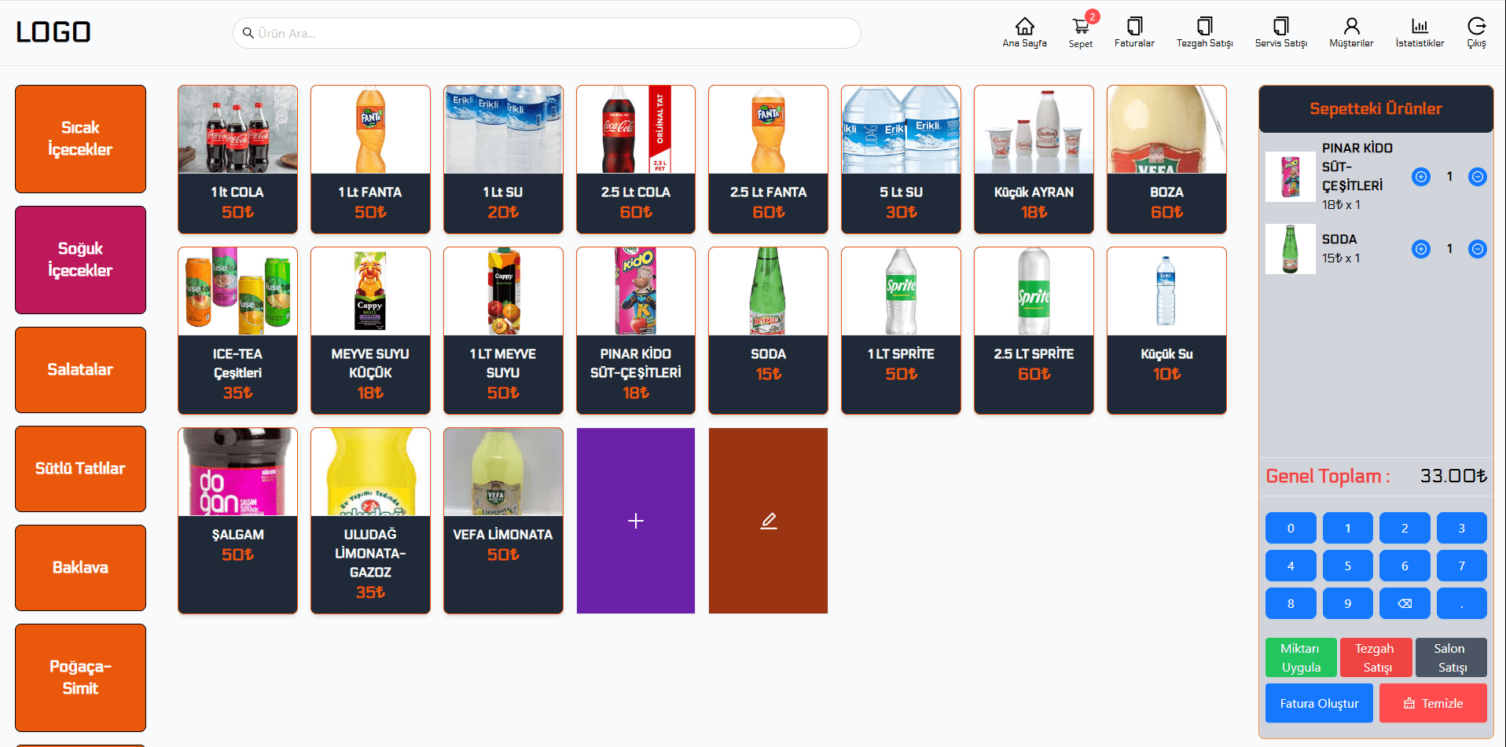
Task: Apply quantity with Miktarı Uygula
Action: [1300, 657]
